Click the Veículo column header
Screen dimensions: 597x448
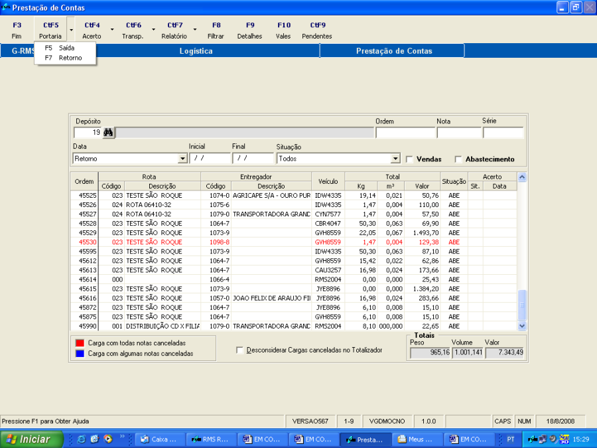click(328, 181)
